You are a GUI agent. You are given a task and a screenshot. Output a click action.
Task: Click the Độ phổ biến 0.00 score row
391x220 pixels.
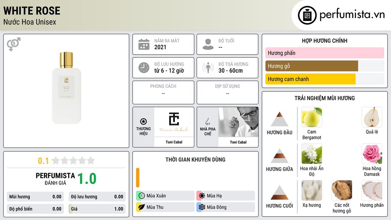coord(35,209)
